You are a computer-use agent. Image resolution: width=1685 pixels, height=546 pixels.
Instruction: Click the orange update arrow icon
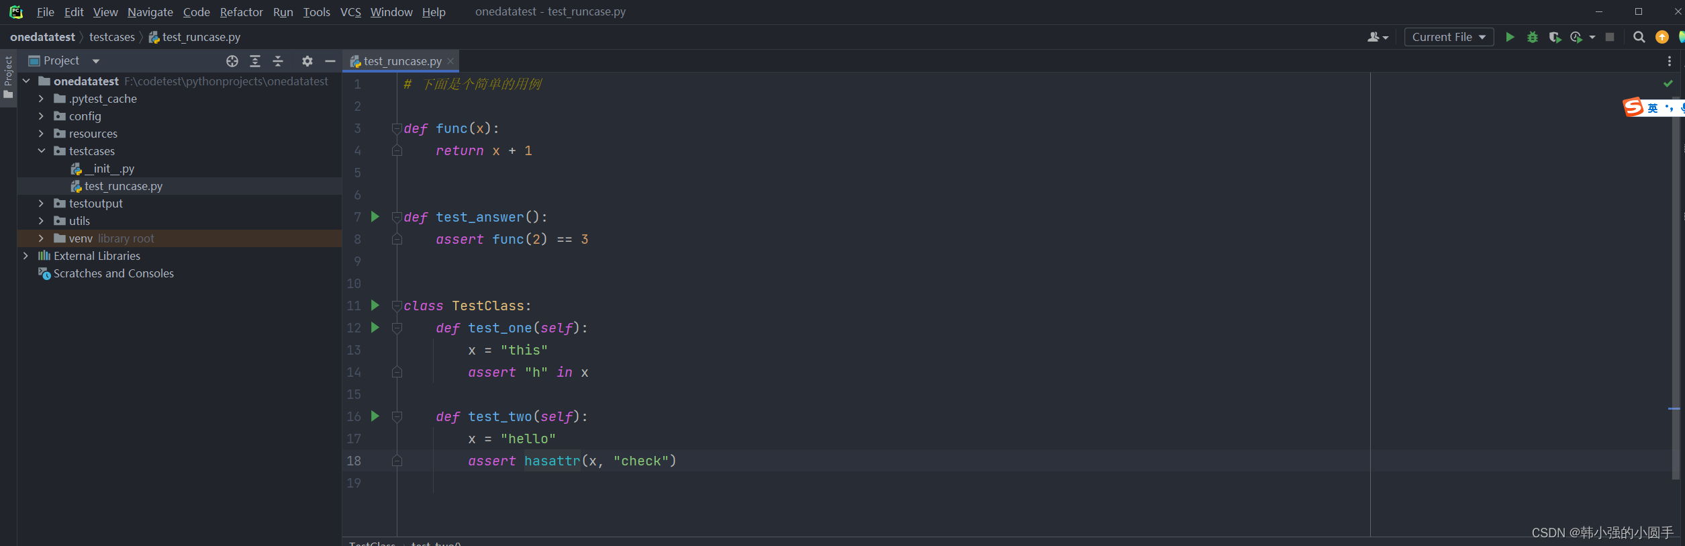point(1662,37)
